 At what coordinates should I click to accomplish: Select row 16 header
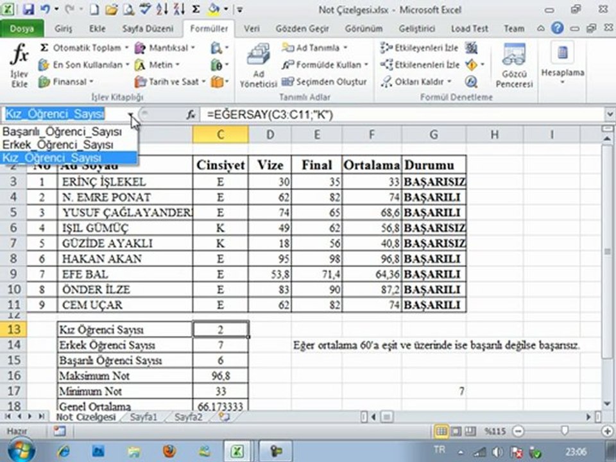click(13, 375)
